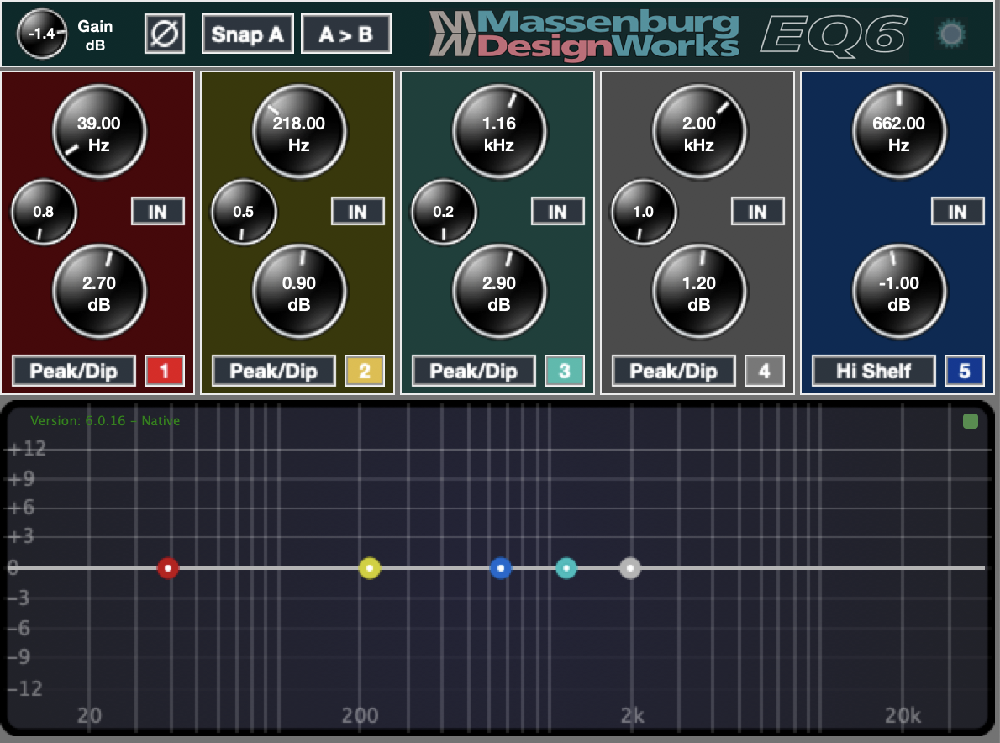Toggle band 2 IN button
The image size is (1000, 743).
point(358,211)
